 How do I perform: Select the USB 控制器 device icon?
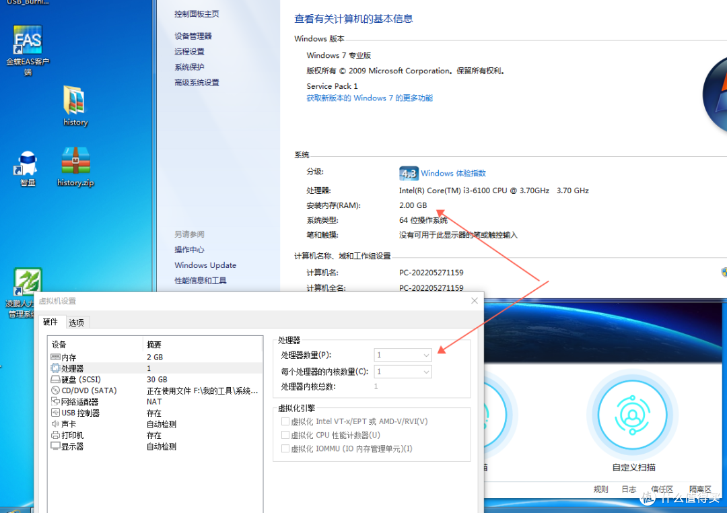(55, 413)
